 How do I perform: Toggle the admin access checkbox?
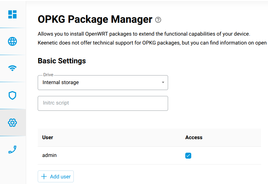pos(188,156)
